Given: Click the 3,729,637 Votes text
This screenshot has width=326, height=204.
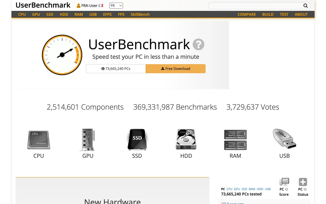Looking at the screenshot, I should (253, 107).
